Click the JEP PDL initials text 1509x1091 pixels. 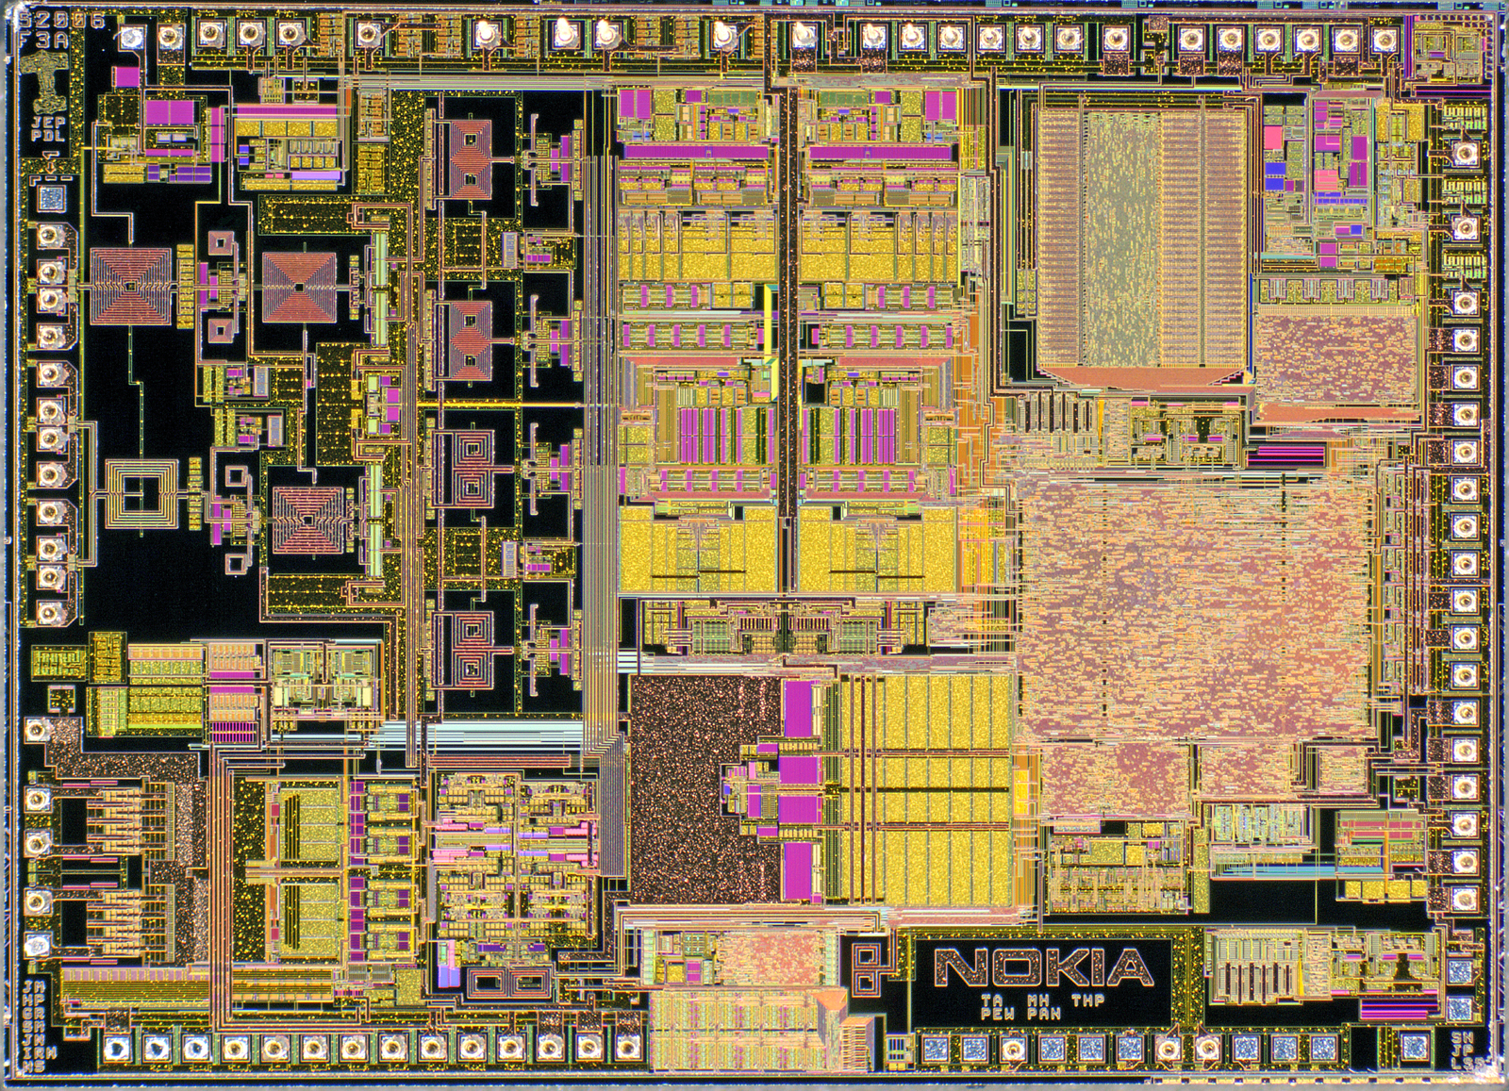pos(43,128)
